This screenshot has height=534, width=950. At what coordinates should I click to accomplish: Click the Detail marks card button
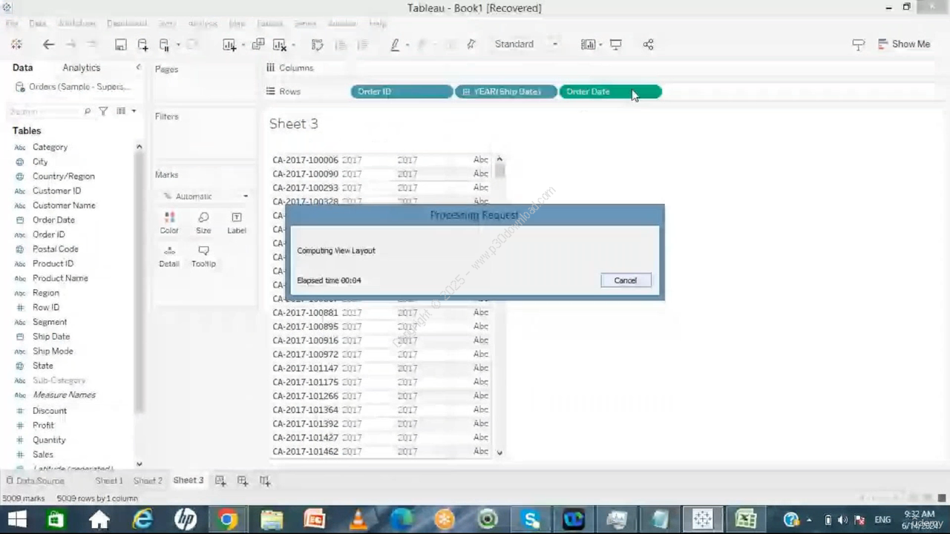click(x=169, y=256)
